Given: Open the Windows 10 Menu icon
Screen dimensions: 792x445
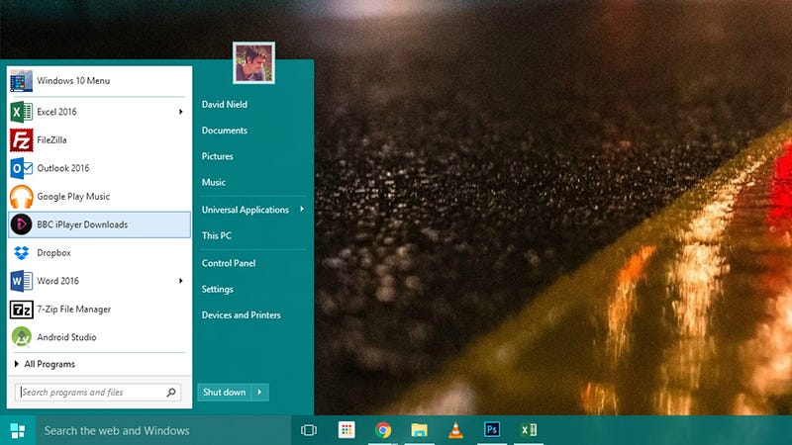Looking at the screenshot, I should coord(21,81).
